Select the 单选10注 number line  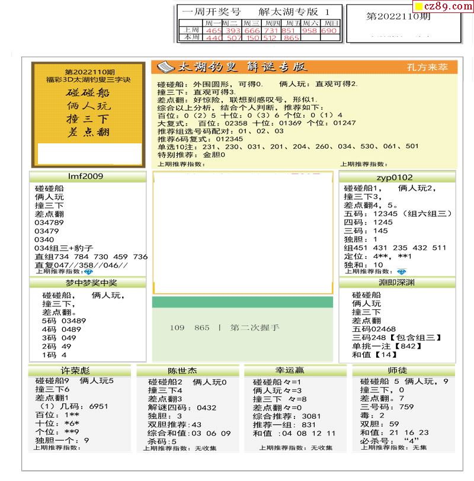[x=288, y=147]
